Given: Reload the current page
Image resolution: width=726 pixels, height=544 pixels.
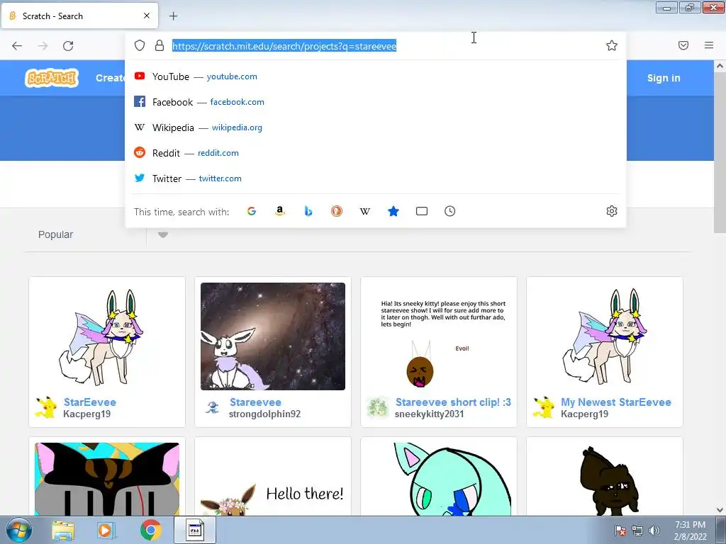Looking at the screenshot, I should (68, 46).
